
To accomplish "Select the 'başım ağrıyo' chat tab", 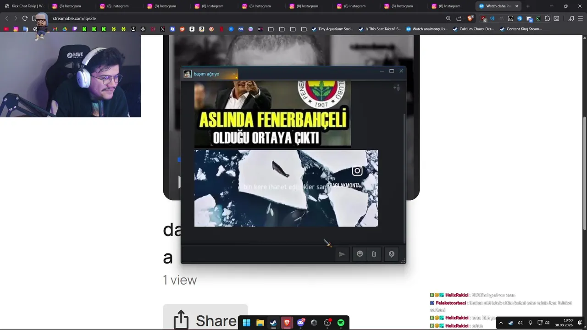I will point(210,74).
